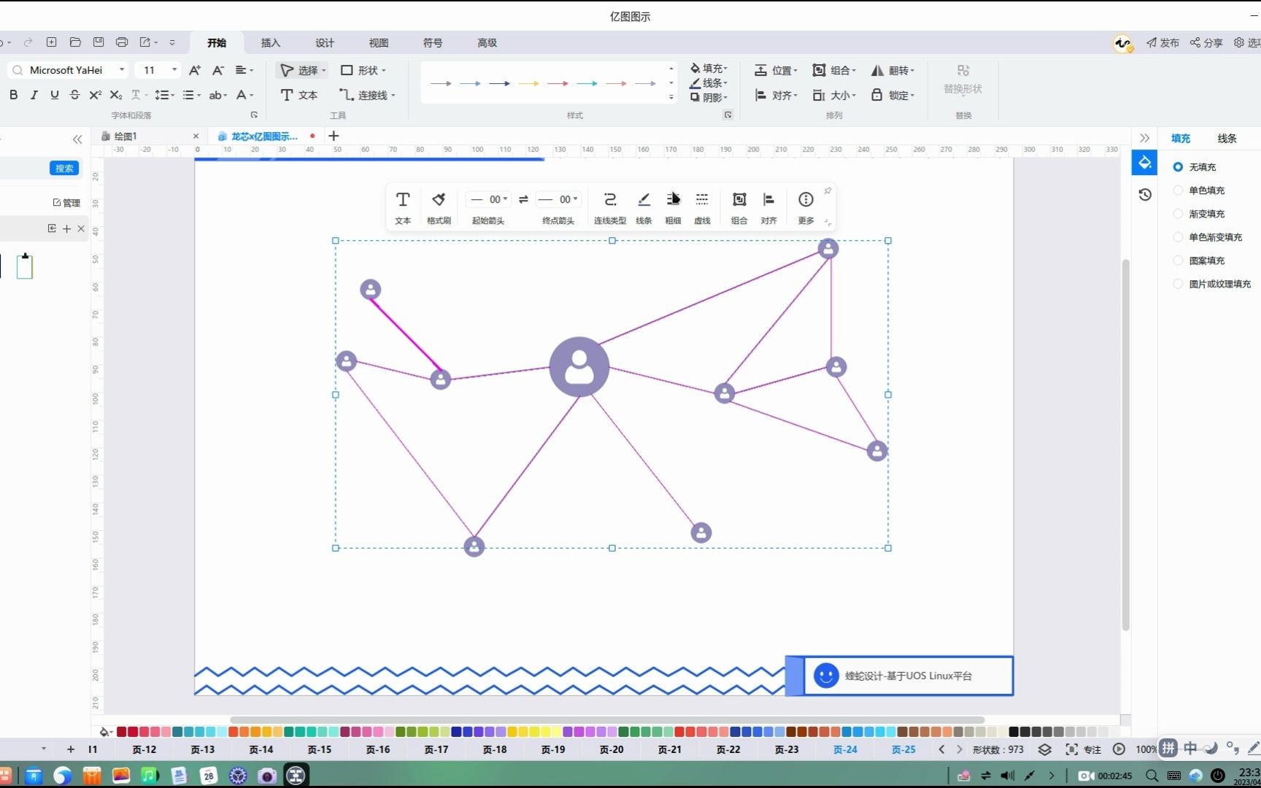Apply subscript formatting
The height and width of the screenshot is (788, 1261).
click(x=116, y=95)
